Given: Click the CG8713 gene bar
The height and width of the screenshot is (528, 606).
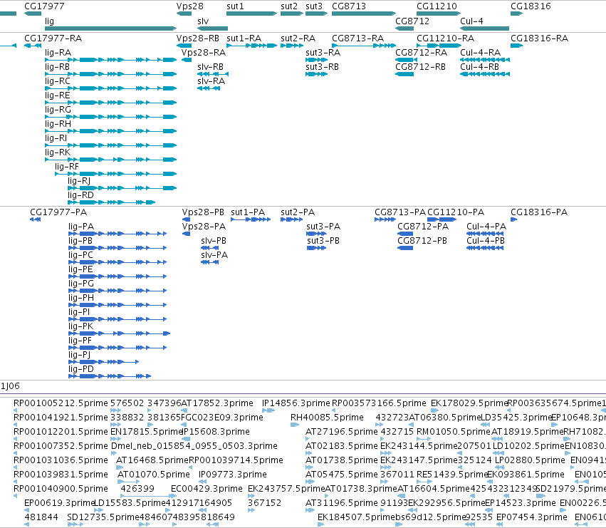Looking at the screenshot, I should pos(364,14).
